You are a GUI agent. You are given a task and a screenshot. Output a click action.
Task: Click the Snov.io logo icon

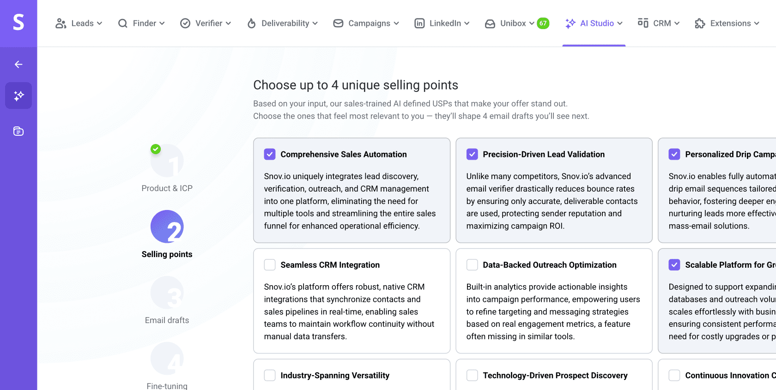point(18,22)
